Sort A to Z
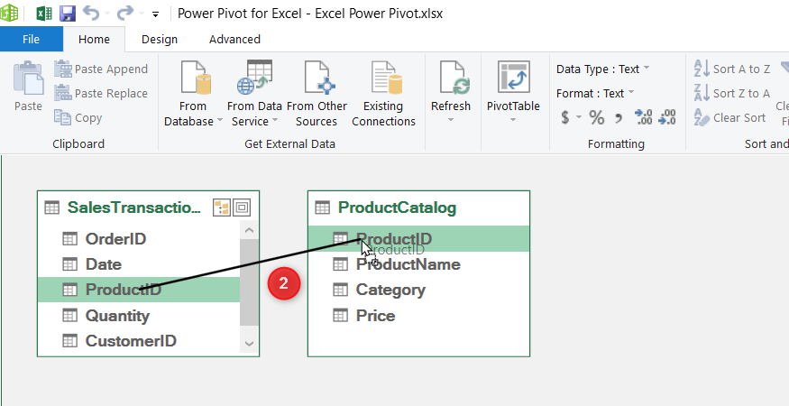The height and width of the screenshot is (406, 789). pyautogui.click(x=732, y=69)
